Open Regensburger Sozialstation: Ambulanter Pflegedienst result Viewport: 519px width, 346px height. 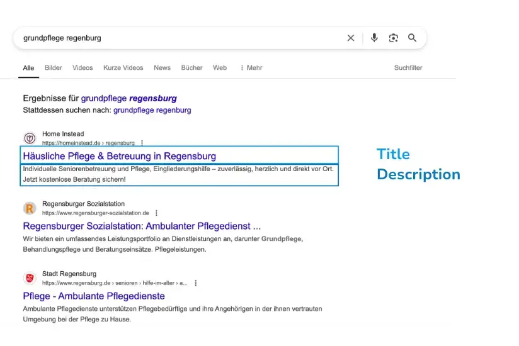pyautogui.click(x=142, y=226)
